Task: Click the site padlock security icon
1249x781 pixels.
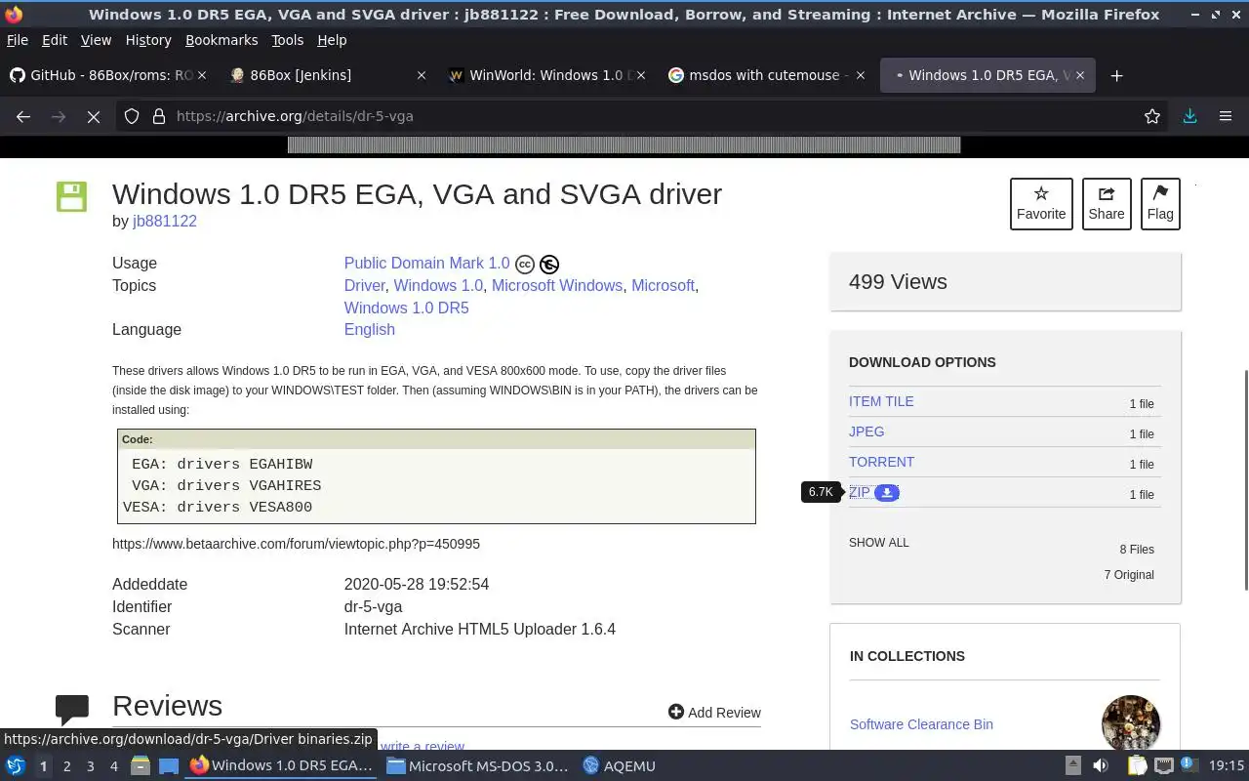Action: tap(158, 116)
